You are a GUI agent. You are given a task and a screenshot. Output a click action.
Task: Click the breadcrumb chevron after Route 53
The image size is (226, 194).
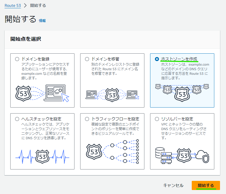pyautogui.click(x=25, y=5)
